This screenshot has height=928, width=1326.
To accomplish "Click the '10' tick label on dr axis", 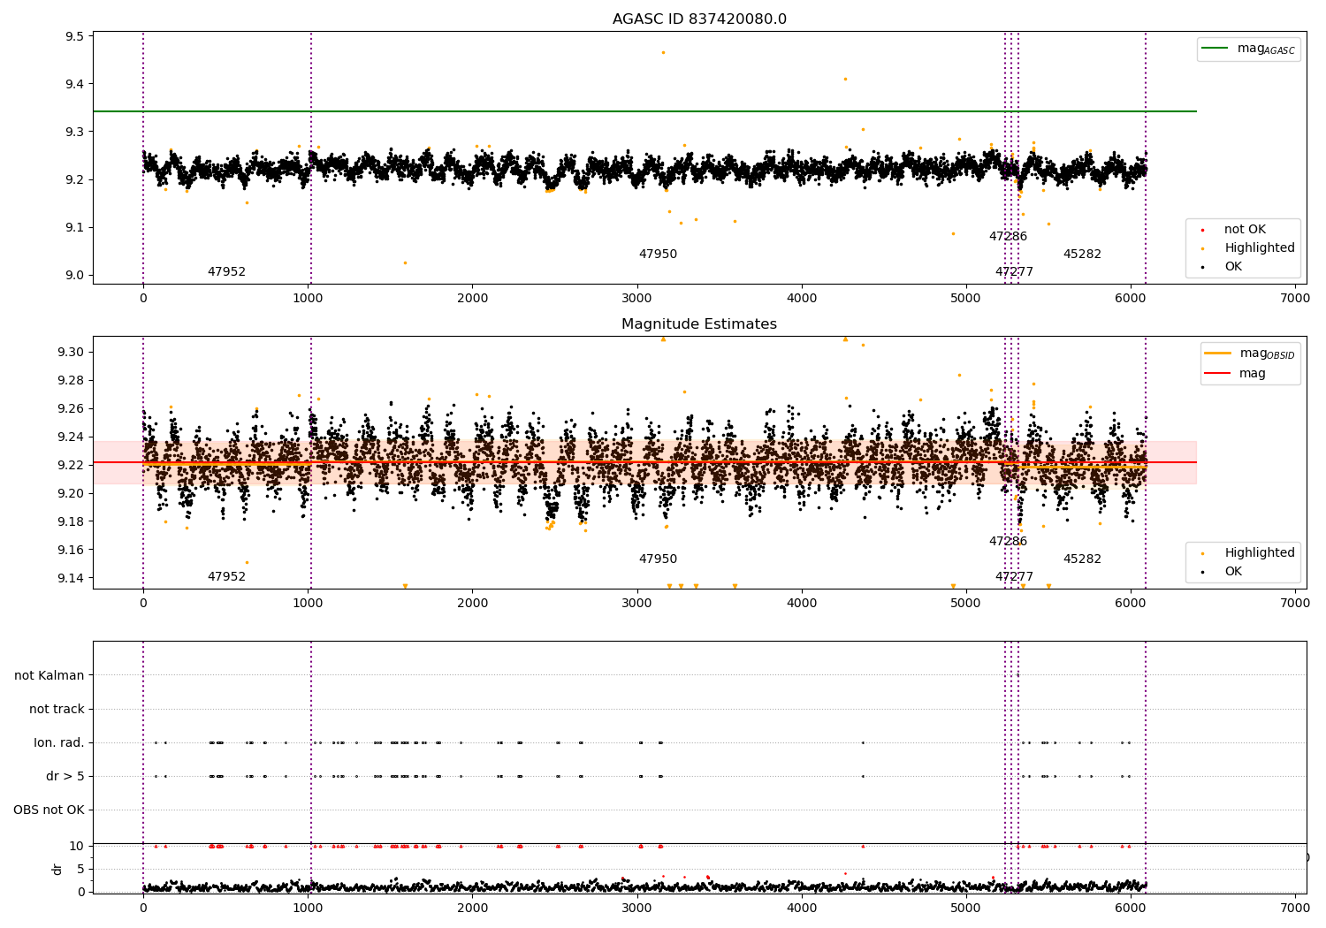I will (77, 846).
